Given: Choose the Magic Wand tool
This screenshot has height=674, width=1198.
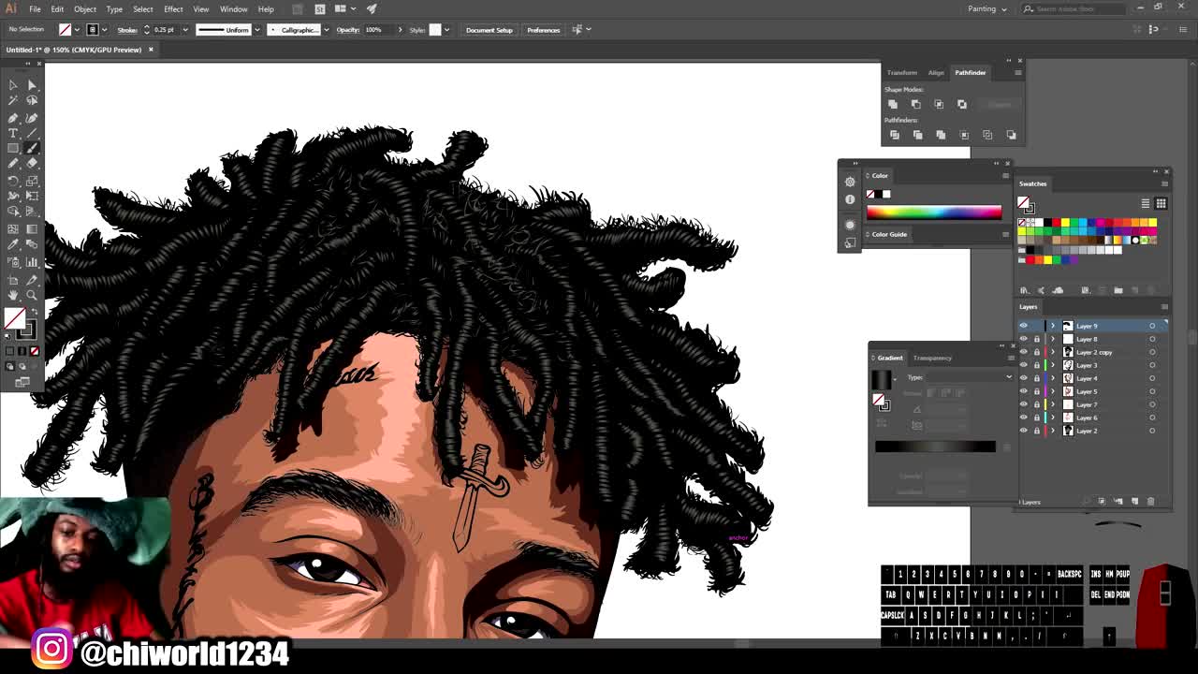Looking at the screenshot, I should 13,100.
